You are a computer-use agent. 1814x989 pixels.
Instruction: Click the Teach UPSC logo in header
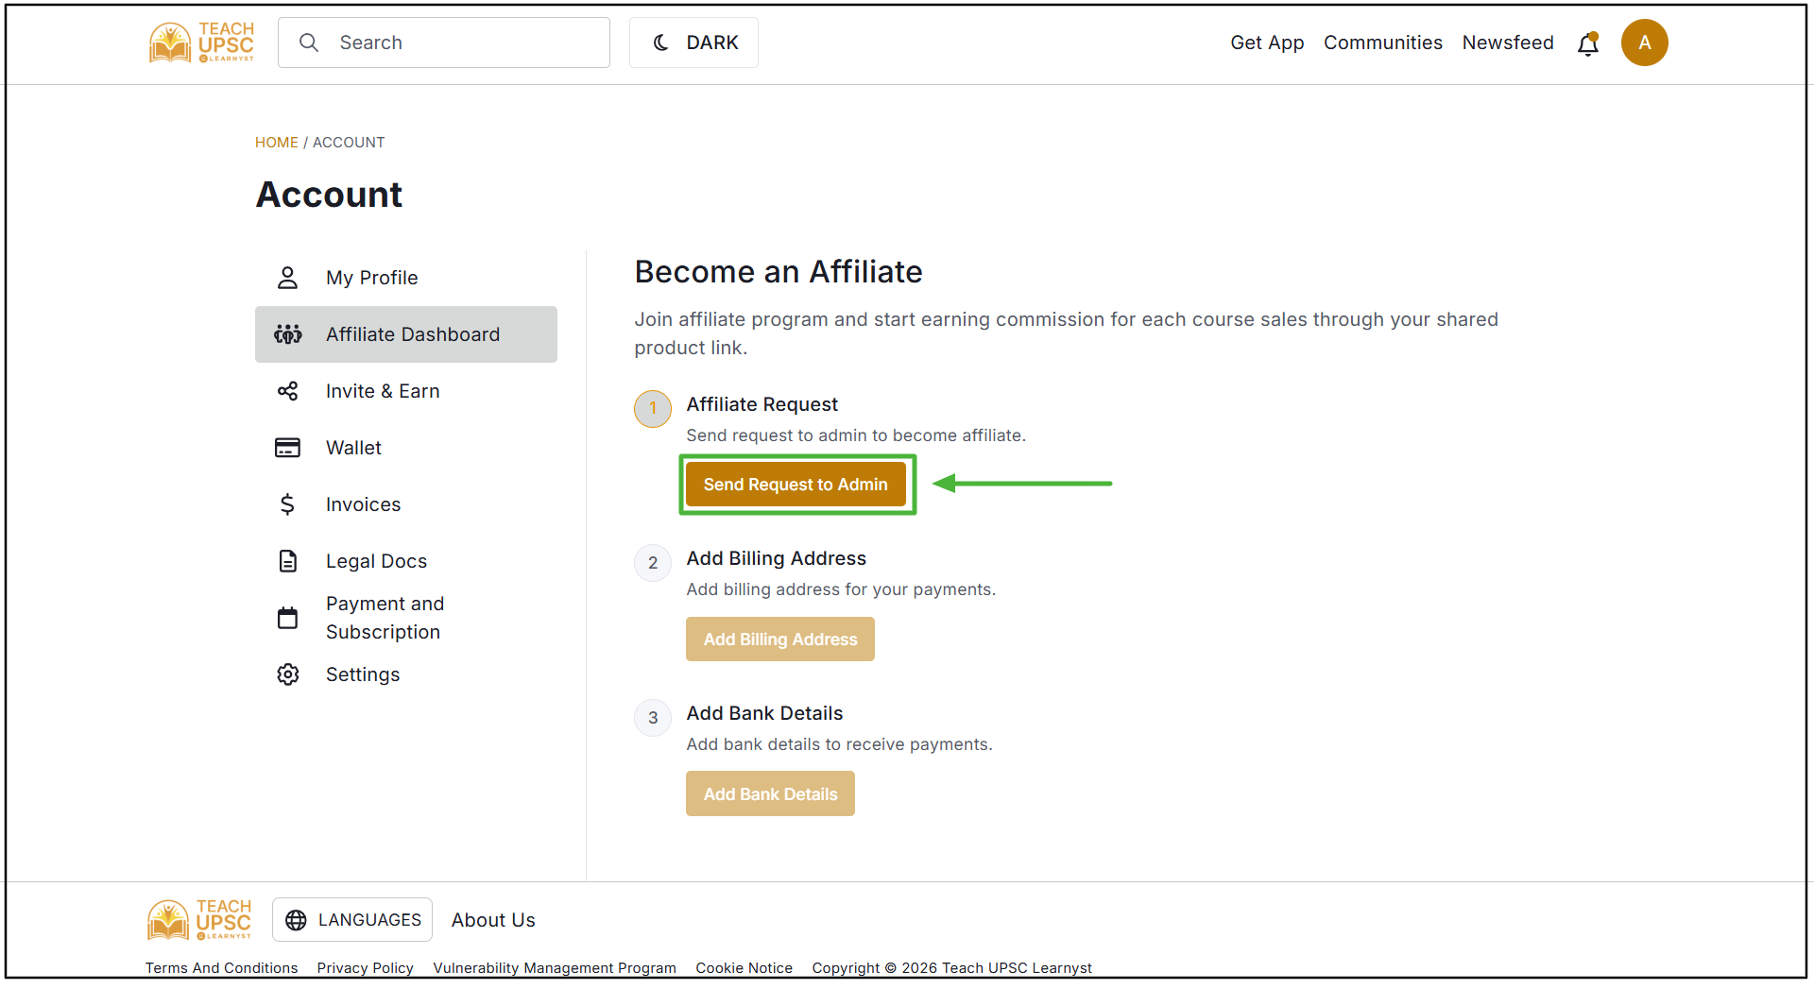click(x=201, y=43)
